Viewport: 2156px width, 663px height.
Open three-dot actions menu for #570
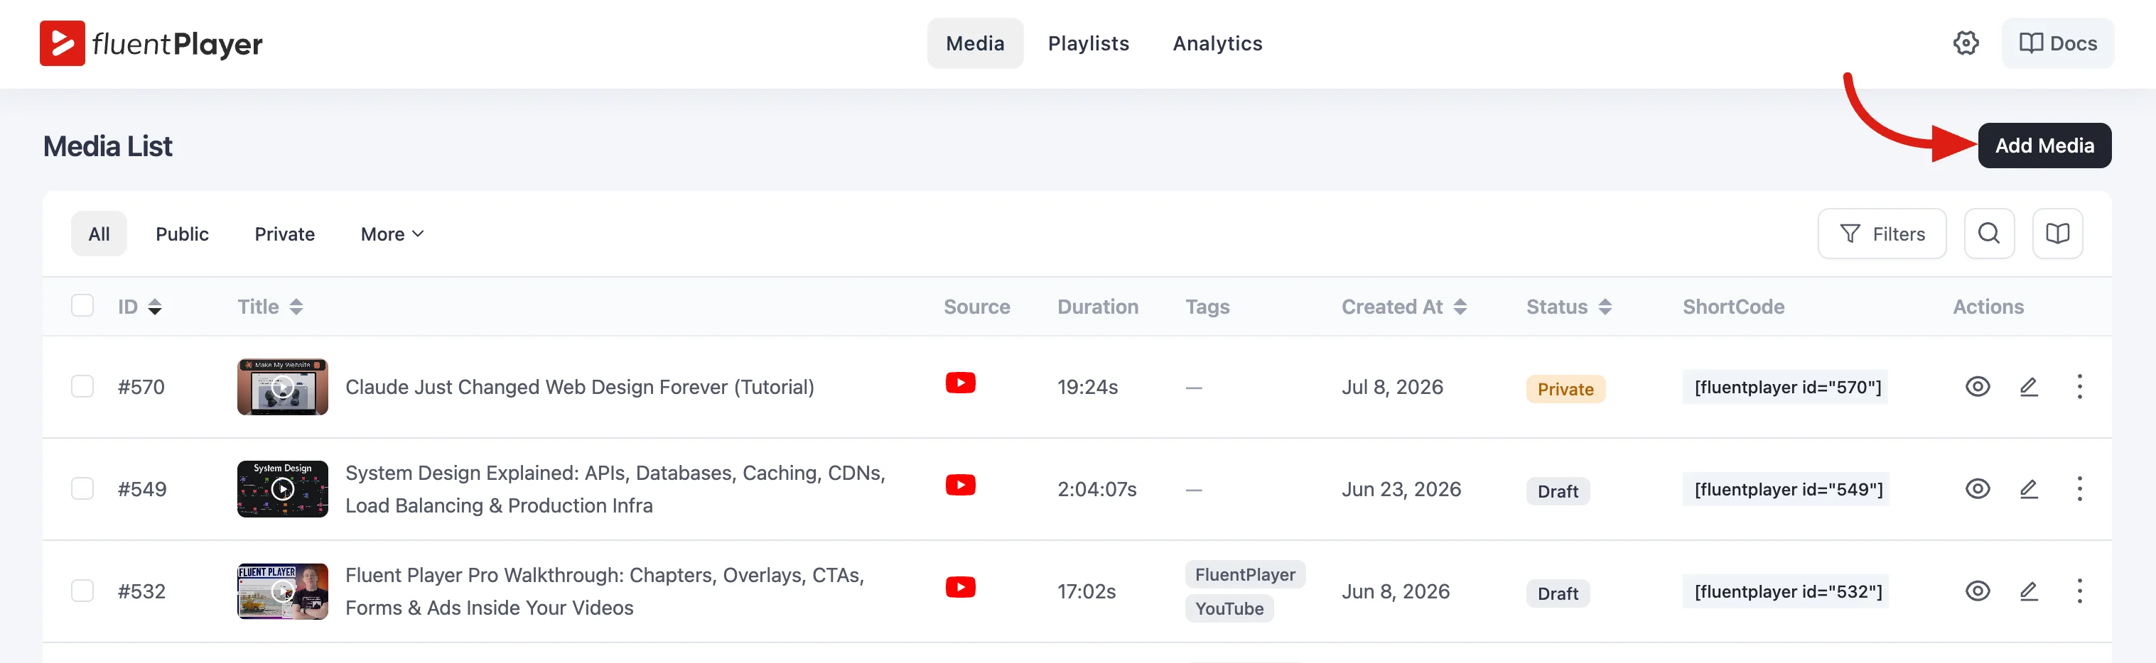tap(2079, 387)
